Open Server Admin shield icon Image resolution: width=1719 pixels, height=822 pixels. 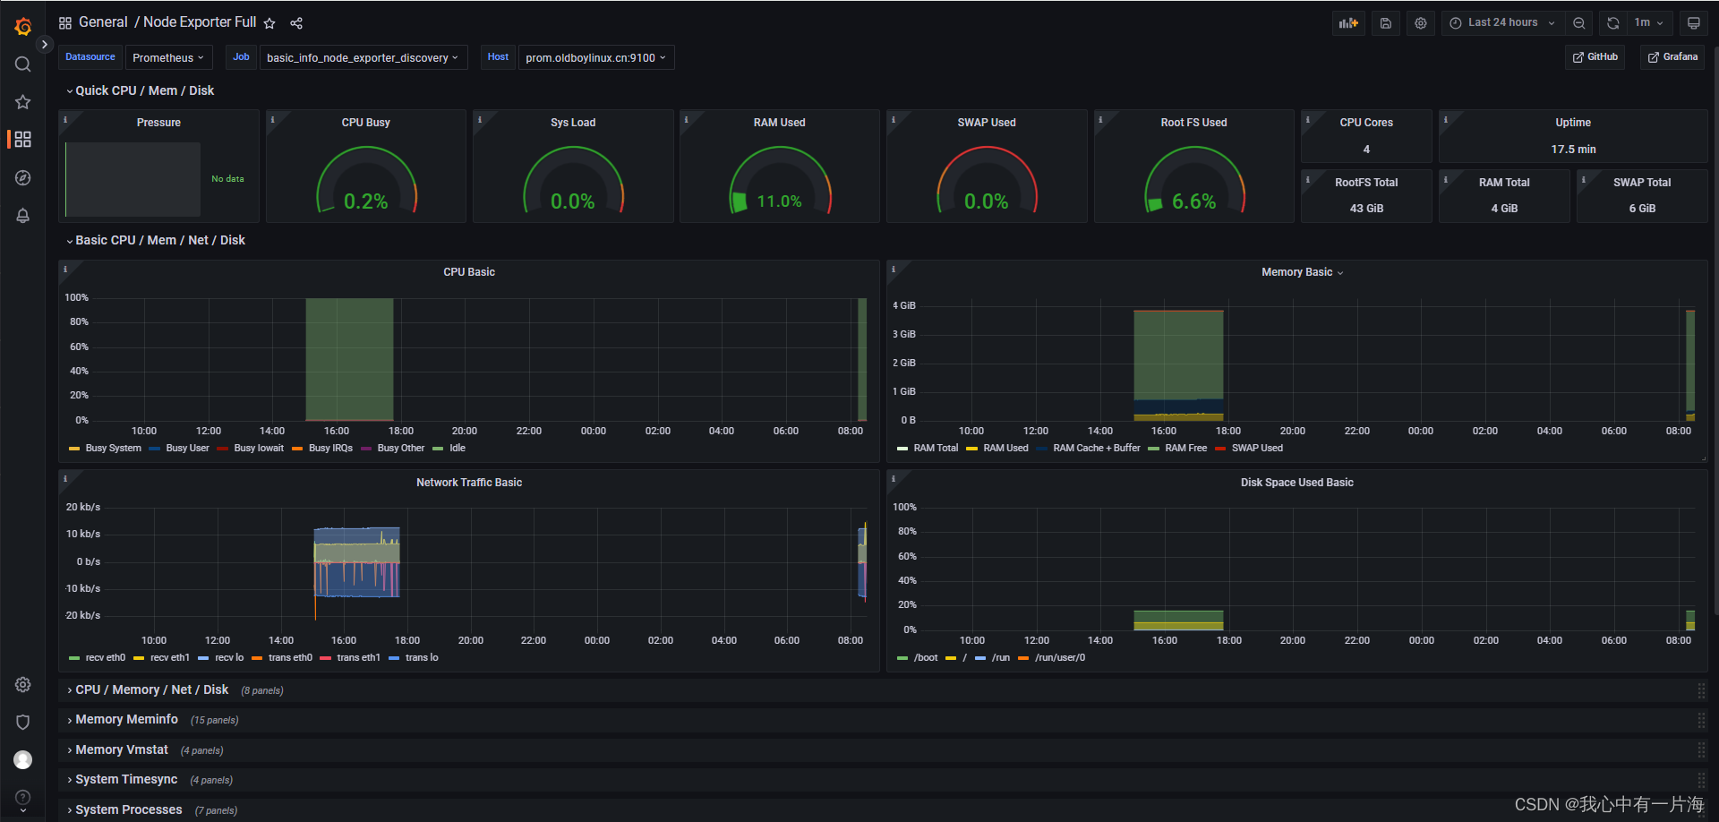(x=23, y=723)
